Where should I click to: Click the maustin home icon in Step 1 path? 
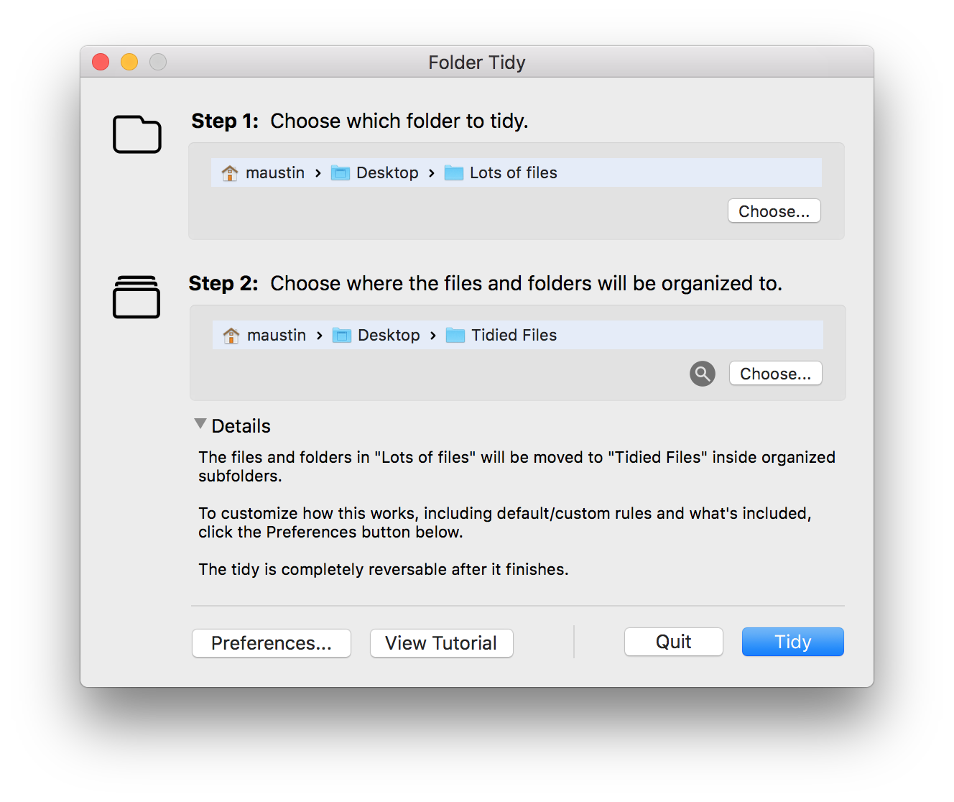(x=230, y=173)
